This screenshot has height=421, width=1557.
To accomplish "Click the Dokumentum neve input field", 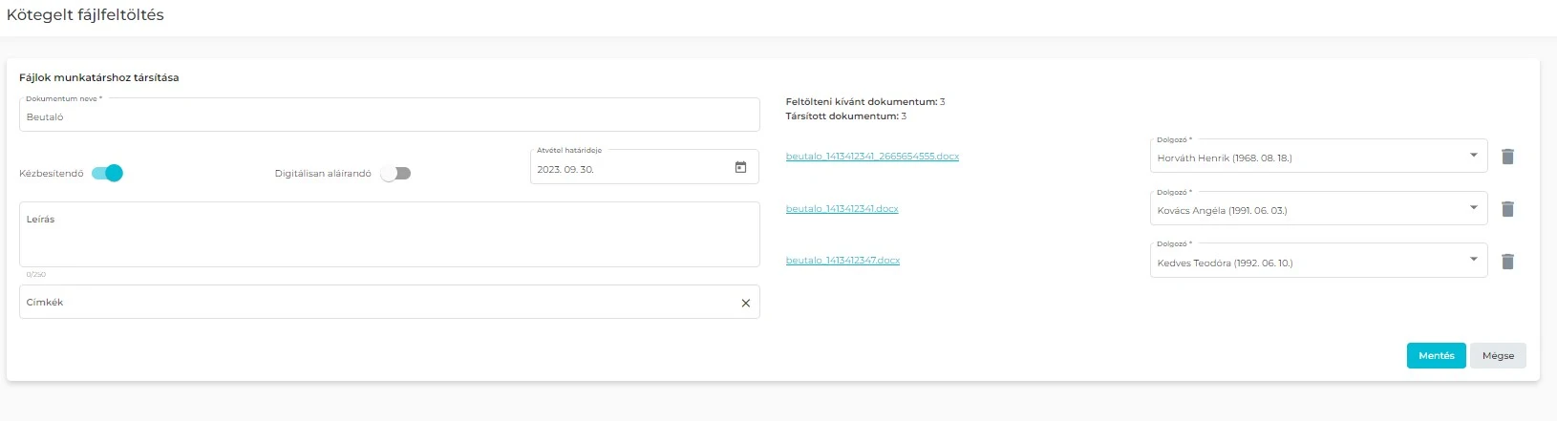I will pos(389,117).
